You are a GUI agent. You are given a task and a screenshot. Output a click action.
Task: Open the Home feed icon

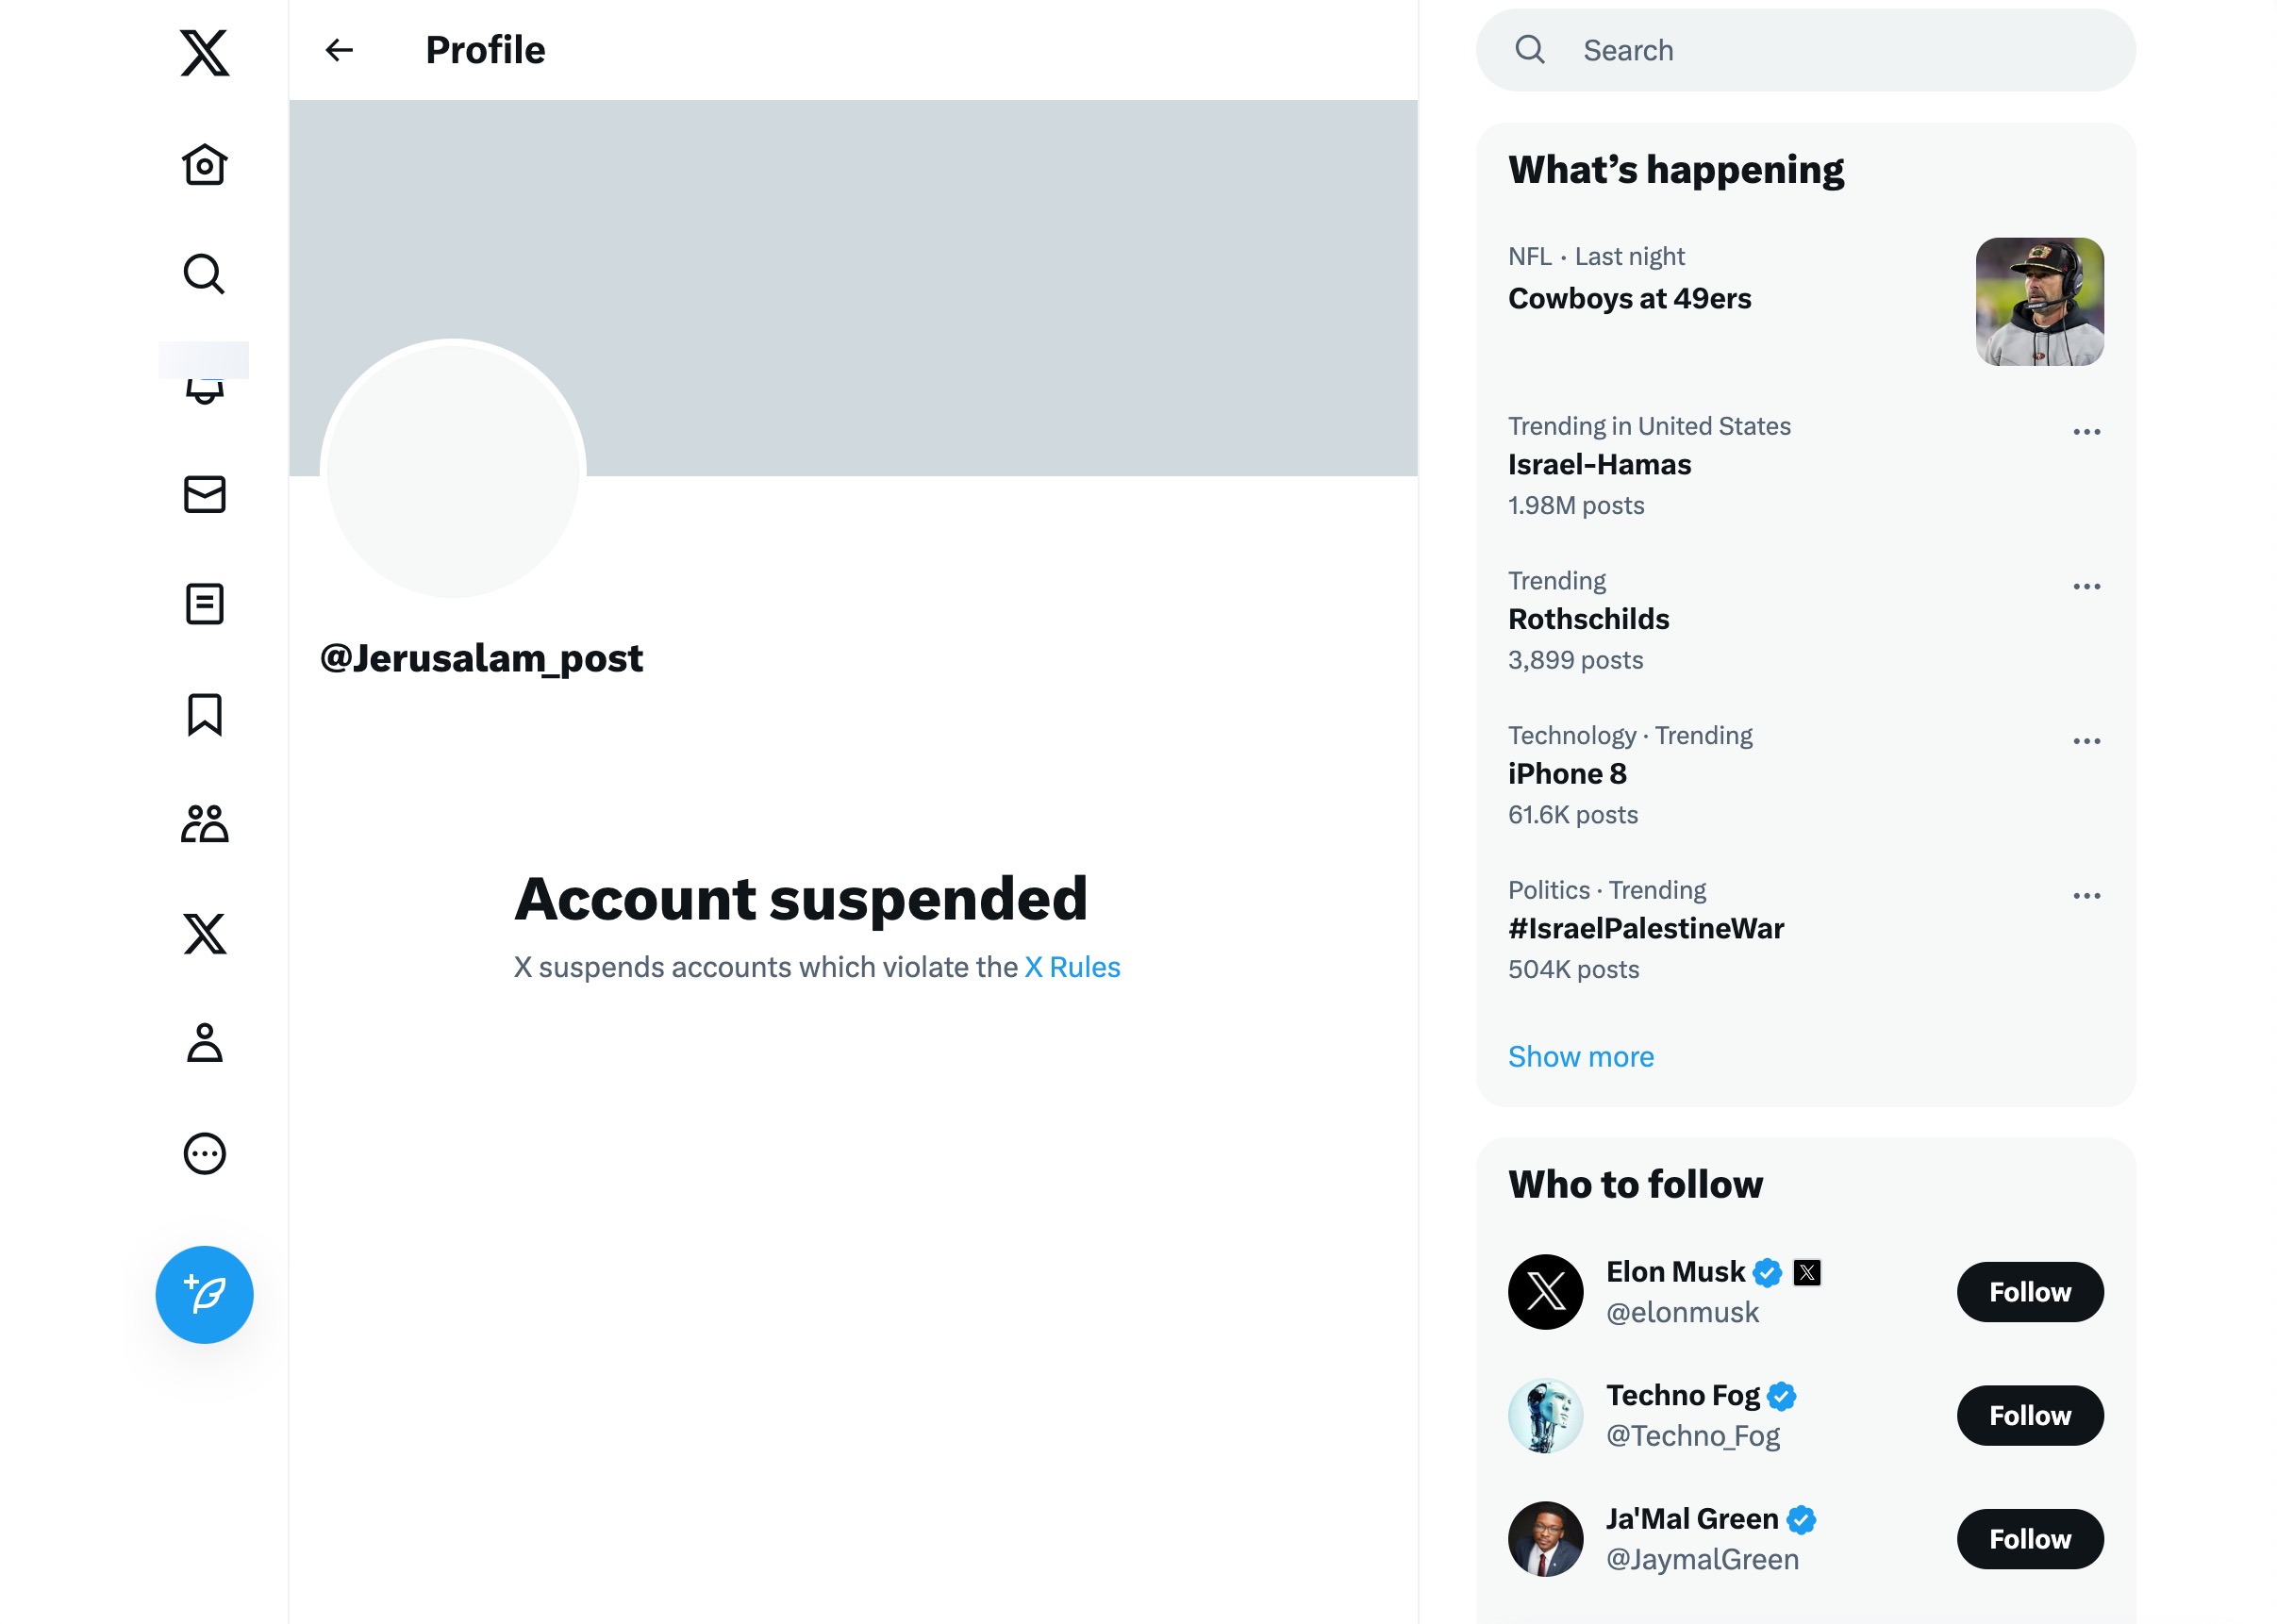[204, 165]
